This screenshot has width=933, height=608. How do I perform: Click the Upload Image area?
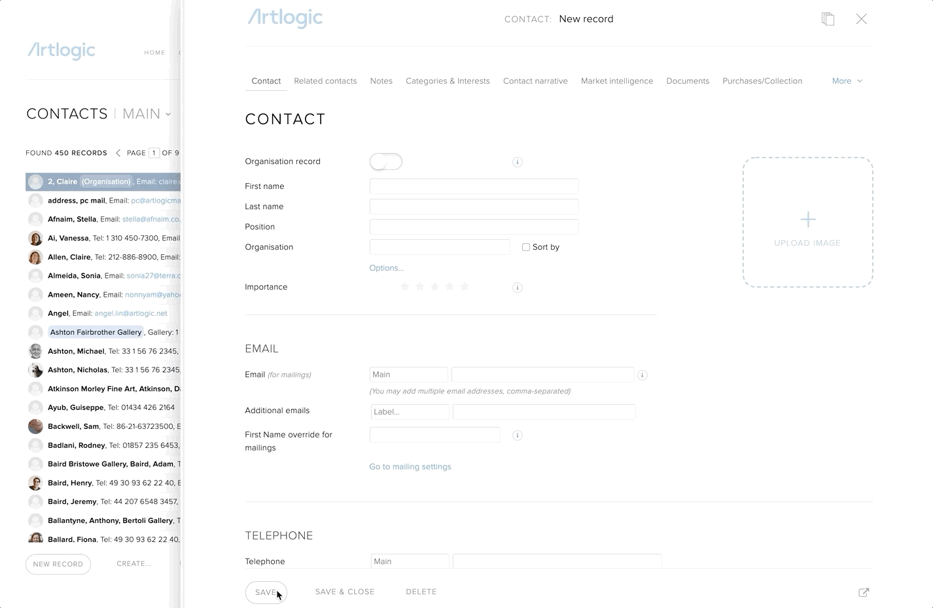point(808,222)
